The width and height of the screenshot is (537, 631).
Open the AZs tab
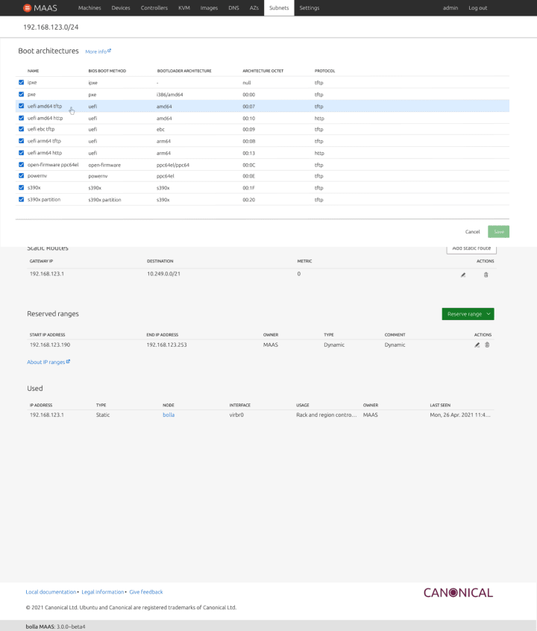coord(254,7)
